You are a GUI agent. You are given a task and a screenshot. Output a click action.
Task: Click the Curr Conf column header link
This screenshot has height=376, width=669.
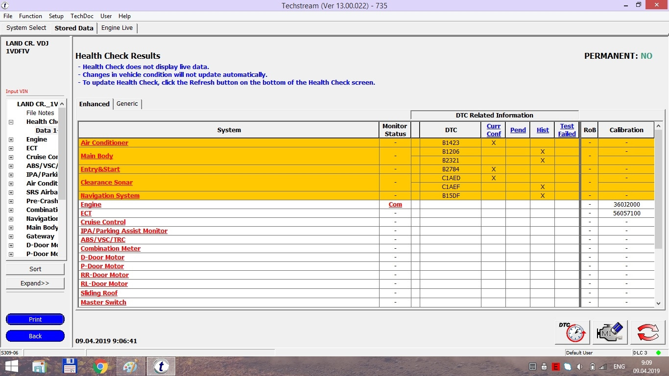pyautogui.click(x=494, y=130)
